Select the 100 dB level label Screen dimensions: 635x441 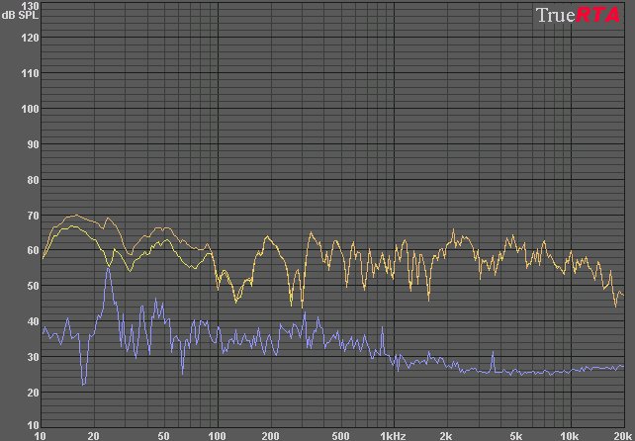30,109
